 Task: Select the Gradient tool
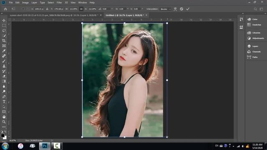(x=4, y=81)
